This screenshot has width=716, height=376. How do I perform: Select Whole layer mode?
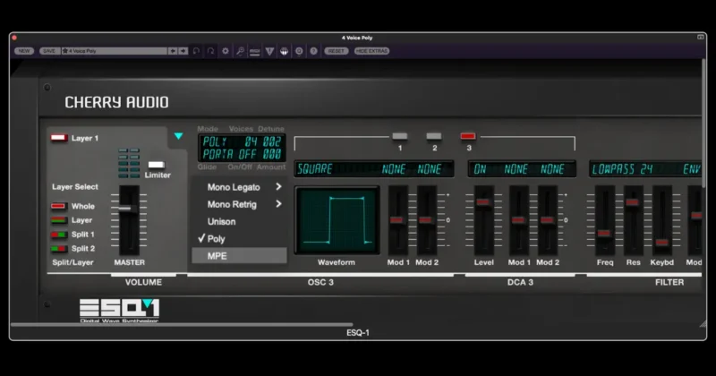(x=58, y=207)
